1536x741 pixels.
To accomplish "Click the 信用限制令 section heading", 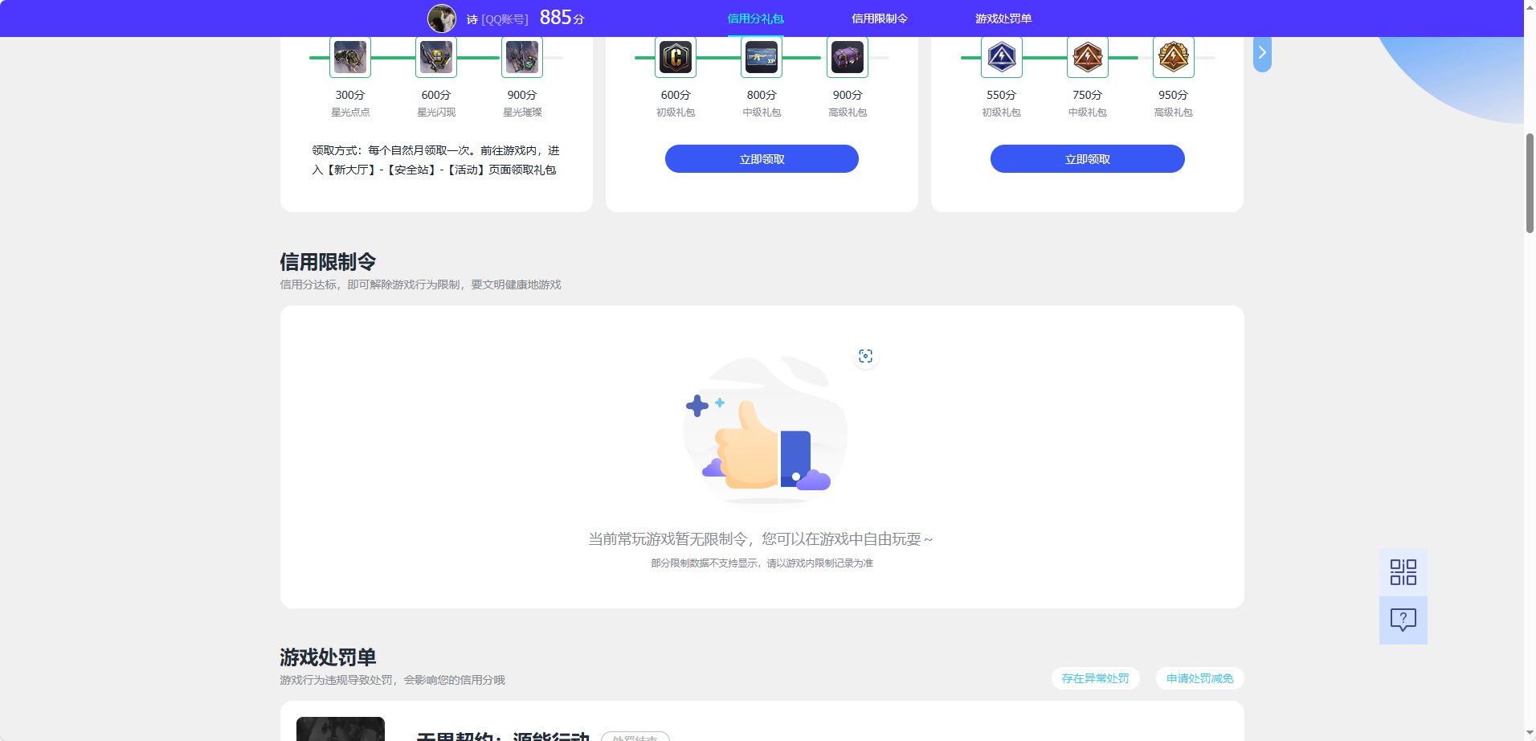I will 328,262.
